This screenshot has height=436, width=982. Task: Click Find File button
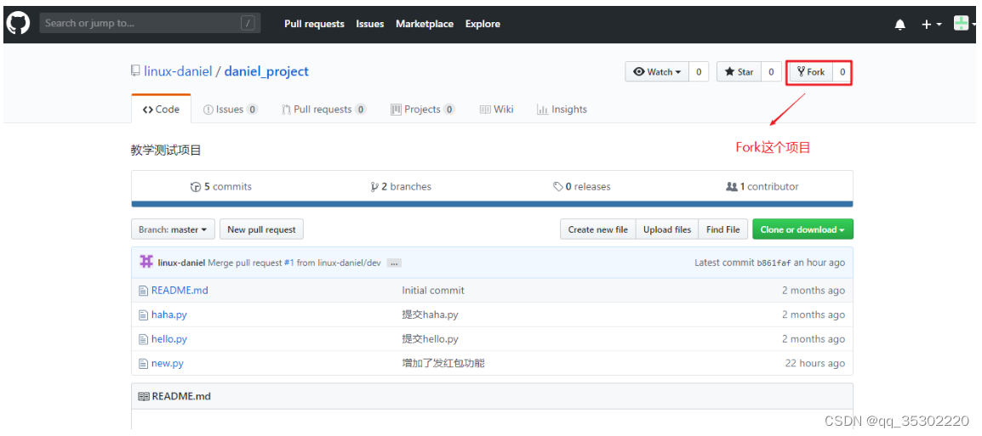(722, 229)
